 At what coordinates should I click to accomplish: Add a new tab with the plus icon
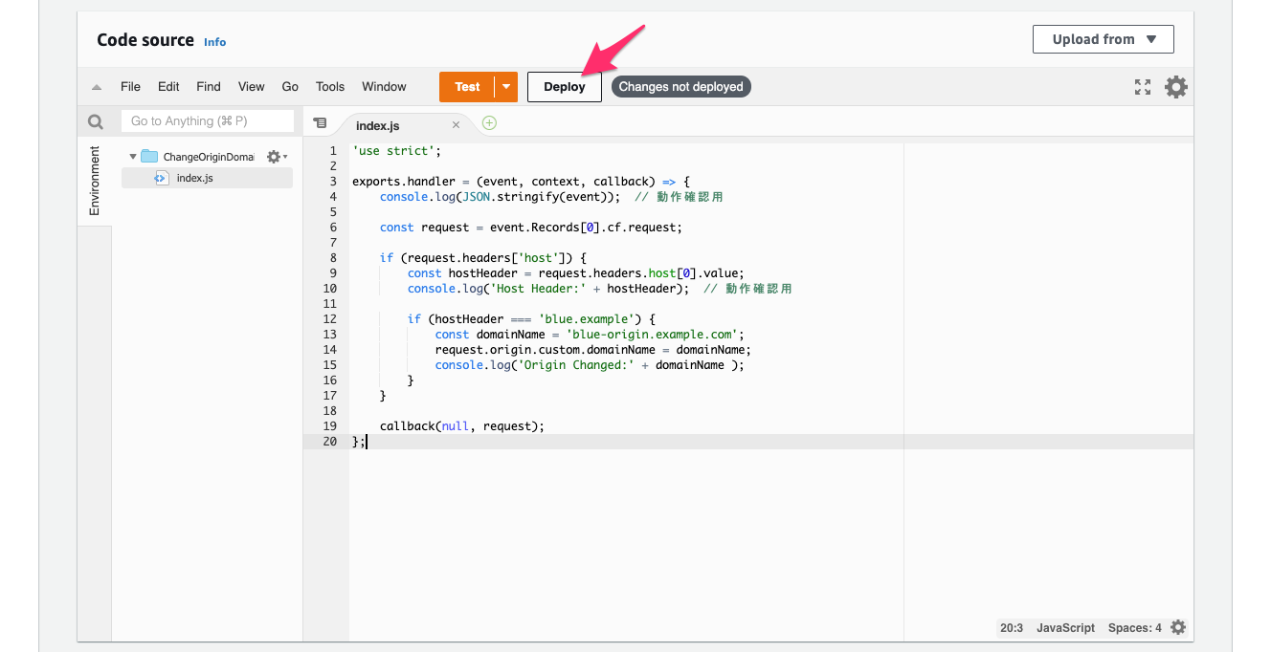click(x=489, y=123)
